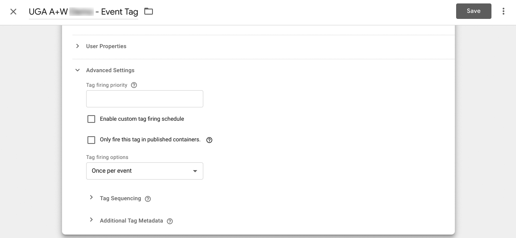
Task: Click help icon beside published containers option
Action: pos(209,140)
